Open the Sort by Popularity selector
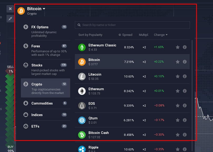 (90, 35)
